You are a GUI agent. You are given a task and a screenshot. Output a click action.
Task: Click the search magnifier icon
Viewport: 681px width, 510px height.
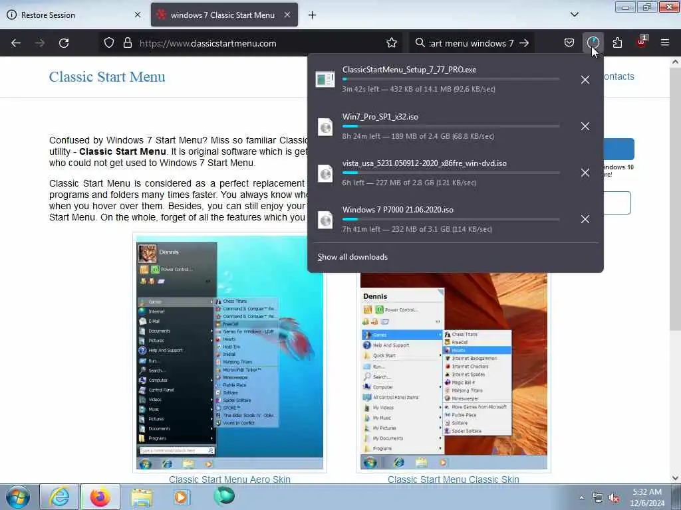(x=420, y=43)
